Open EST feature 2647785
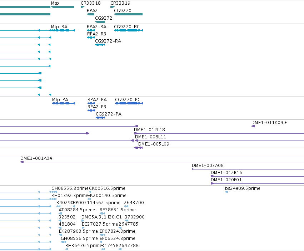Image resolution: width=304 pixels, height=251 pixels. 120,228
